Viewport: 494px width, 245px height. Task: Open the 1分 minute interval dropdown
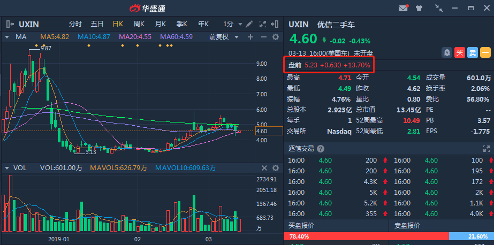coord(232,24)
